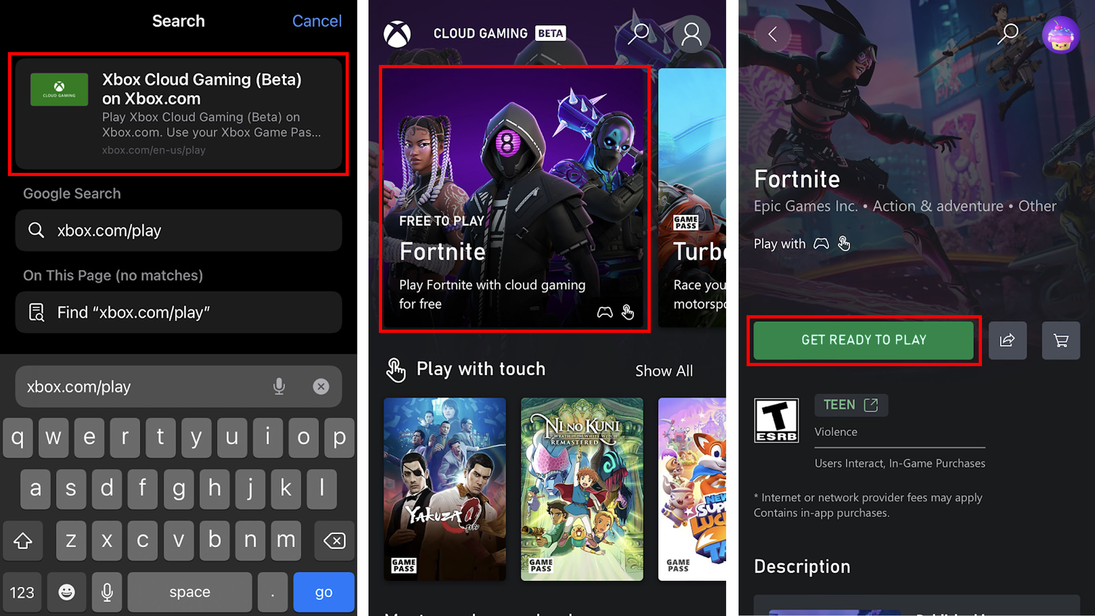Open the Fortnite Free to Play banner
The image size is (1095, 616).
(514, 199)
